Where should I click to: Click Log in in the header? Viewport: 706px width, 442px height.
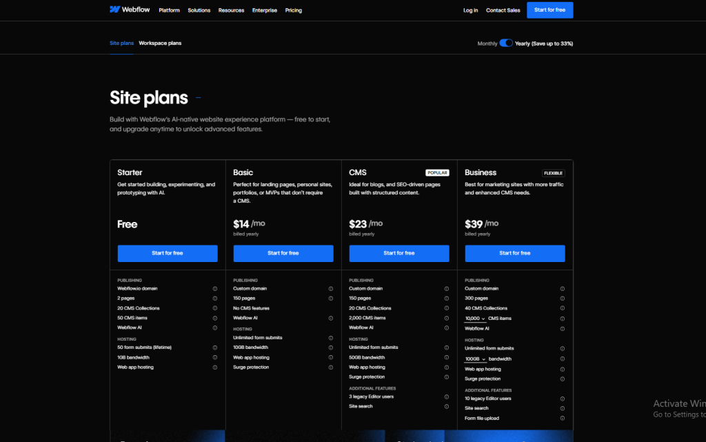(470, 10)
